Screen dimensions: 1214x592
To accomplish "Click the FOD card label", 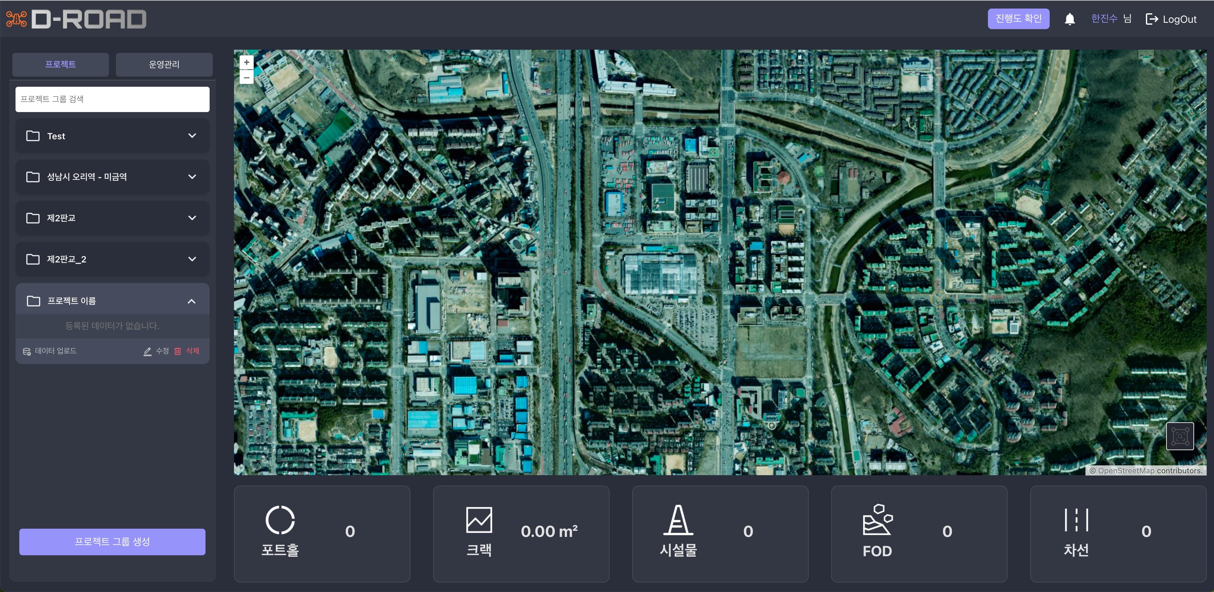I will pos(877,551).
